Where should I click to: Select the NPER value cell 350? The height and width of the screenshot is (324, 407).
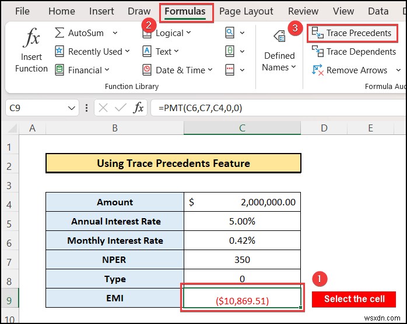(242, 259)
